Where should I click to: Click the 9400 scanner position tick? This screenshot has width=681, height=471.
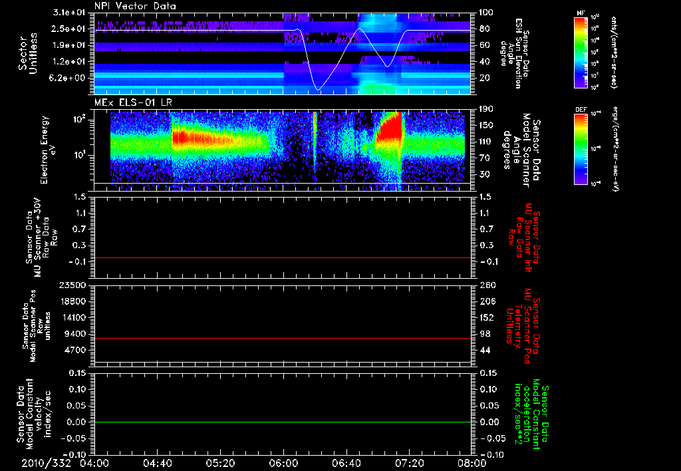(74, 334)
